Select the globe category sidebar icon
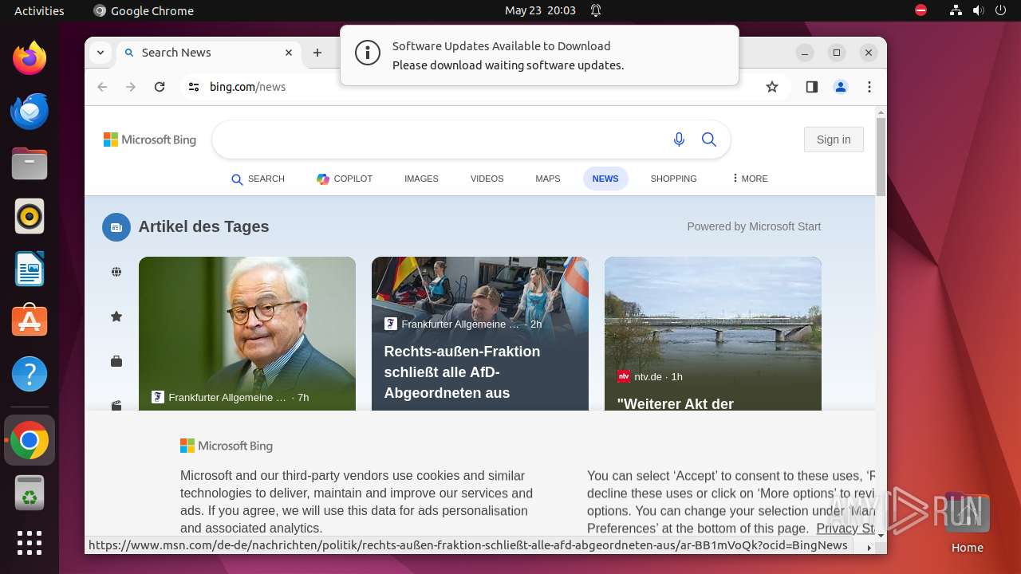 [116, 272]
